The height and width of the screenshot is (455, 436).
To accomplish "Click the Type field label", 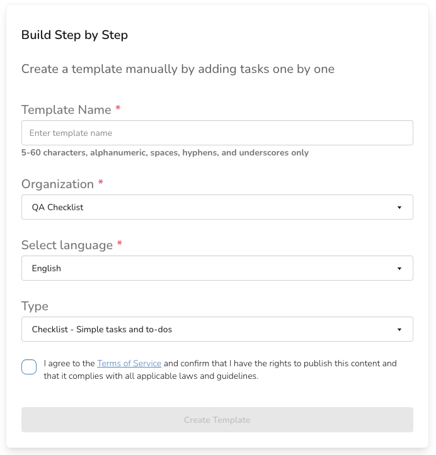I will (35, 306).
